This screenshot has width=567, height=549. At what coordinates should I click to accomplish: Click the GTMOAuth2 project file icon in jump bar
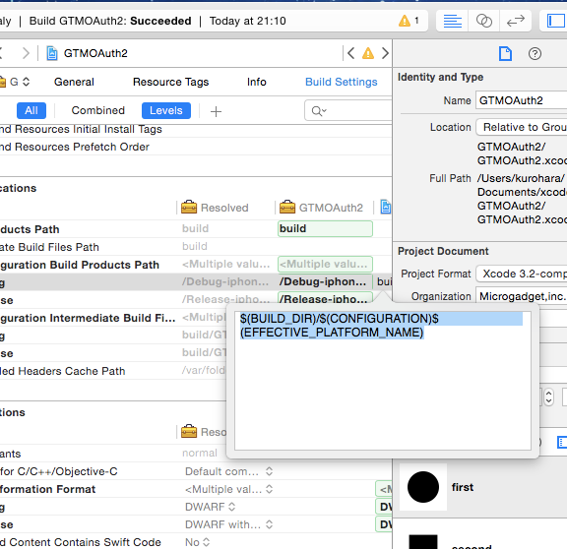pyautogui.click(x=52, y=53)
